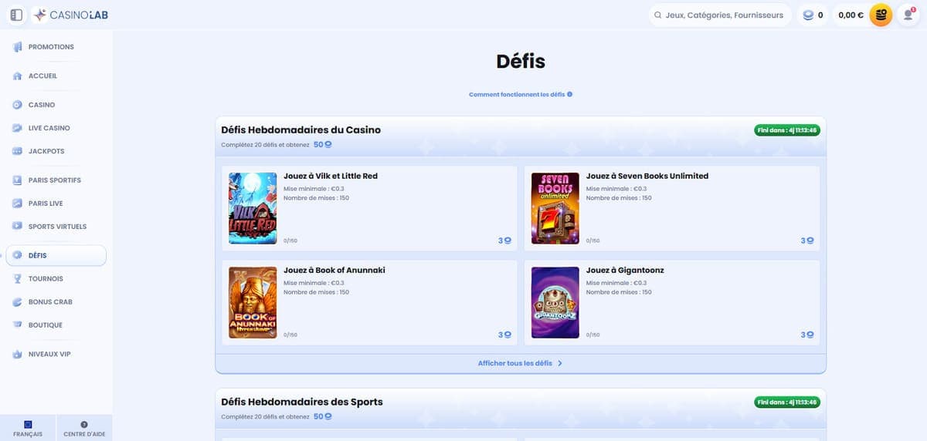This screenshot has width=927, height=441.
Task: Click the coin reward icon on the Vilk et Little Red card
Action: [x=508, y=241]
